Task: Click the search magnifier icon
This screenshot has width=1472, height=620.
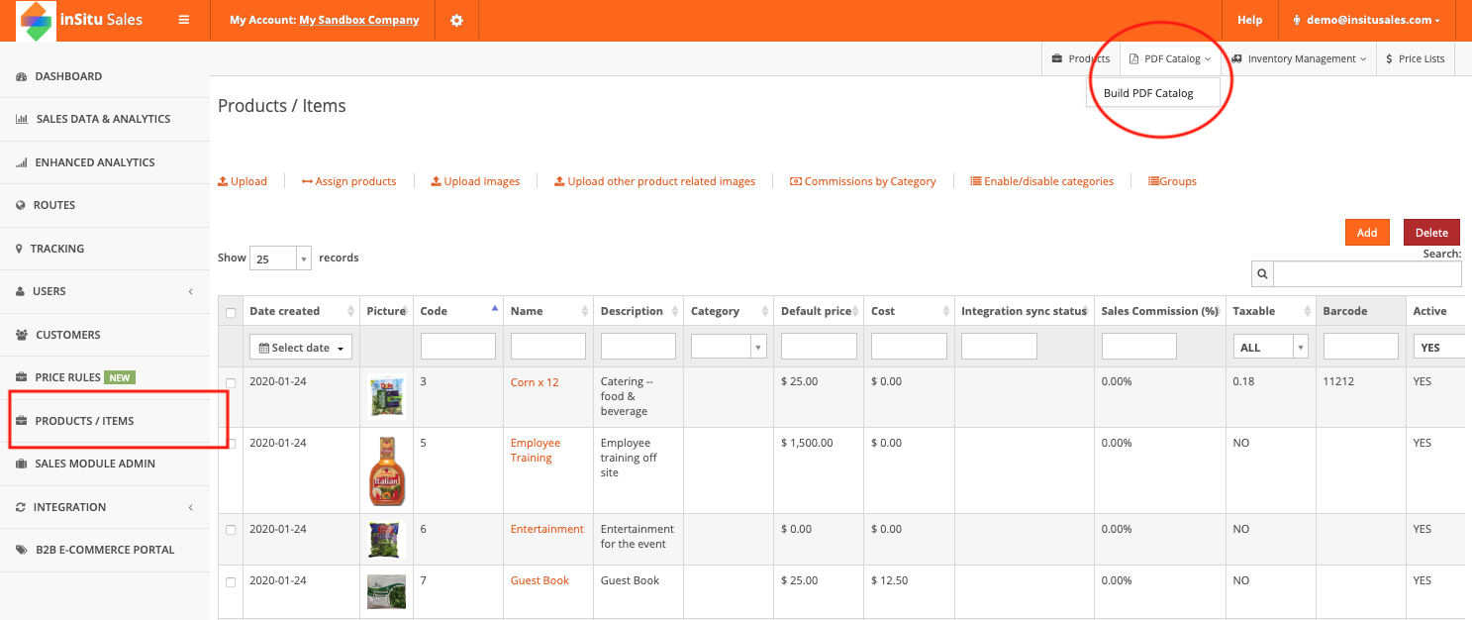Action: pyautogui.click(x=1262, y=274)
